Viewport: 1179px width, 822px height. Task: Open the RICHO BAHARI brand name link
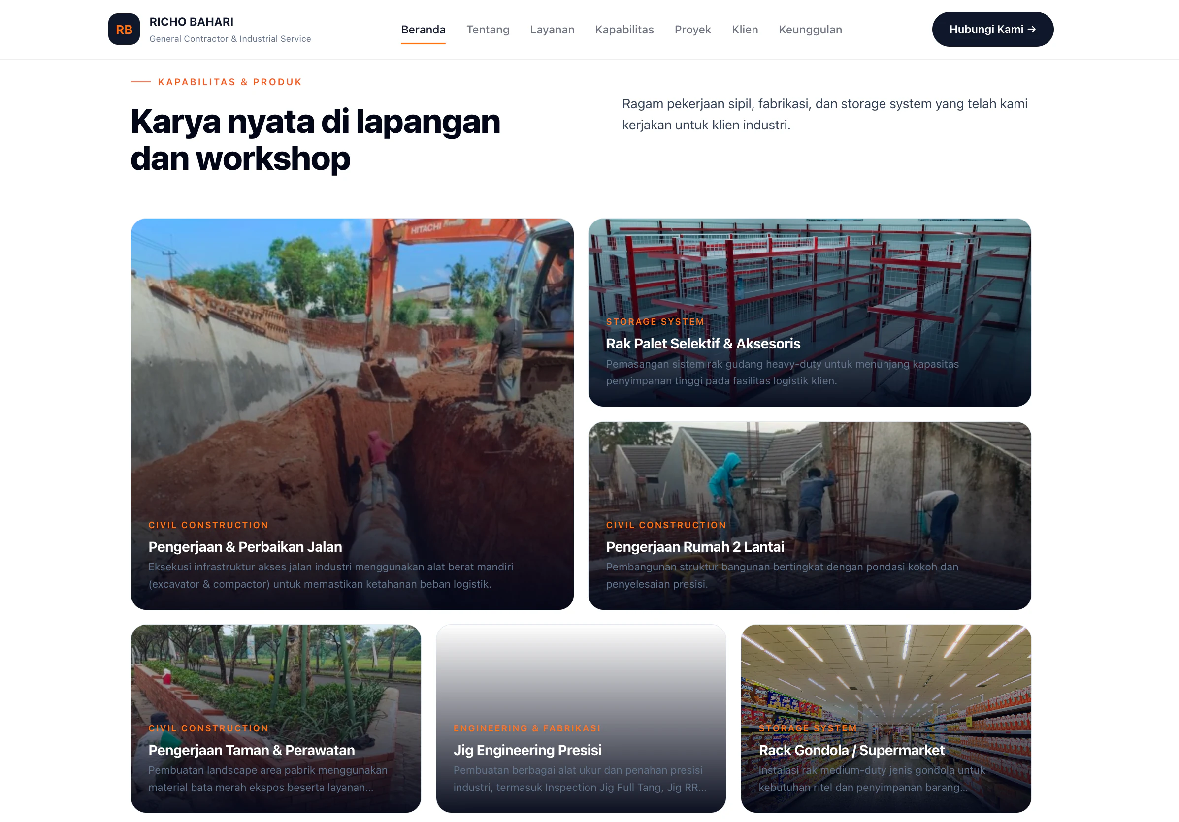click(191, 22)
